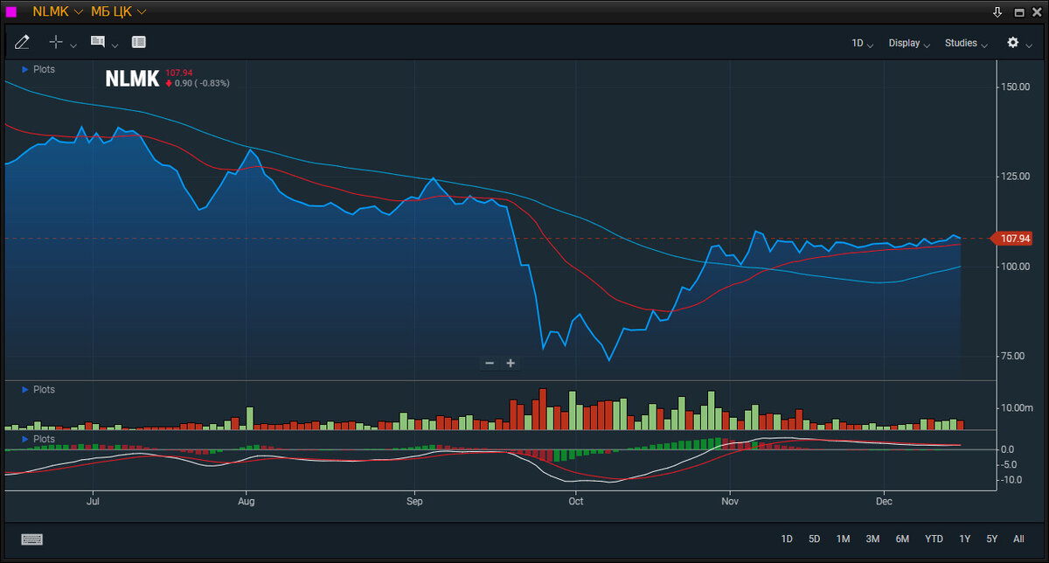
Task: Open chart settings gear
Action: coord(1013,42)
